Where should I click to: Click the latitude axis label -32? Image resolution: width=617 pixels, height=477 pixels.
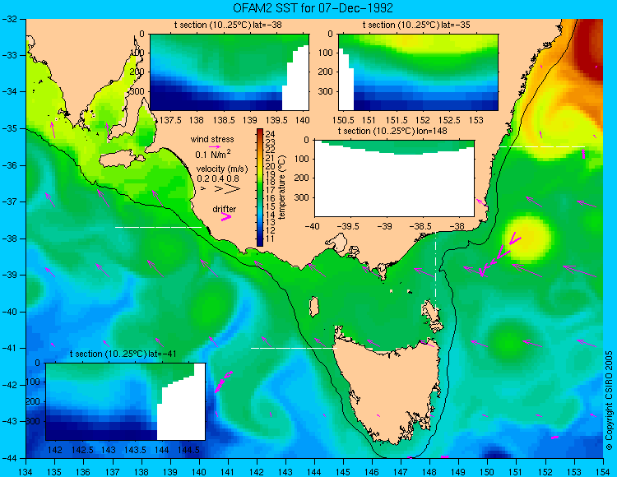(x=9, y=18)
